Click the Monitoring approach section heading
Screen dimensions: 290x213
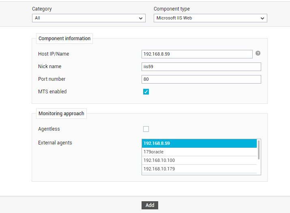click(61, 114)
